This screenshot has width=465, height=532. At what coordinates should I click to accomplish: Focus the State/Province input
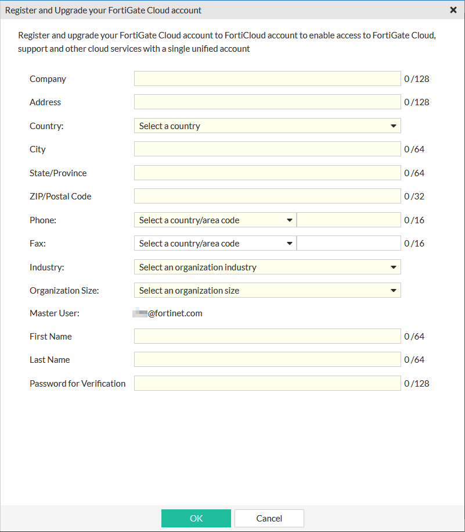coord(267,173)
